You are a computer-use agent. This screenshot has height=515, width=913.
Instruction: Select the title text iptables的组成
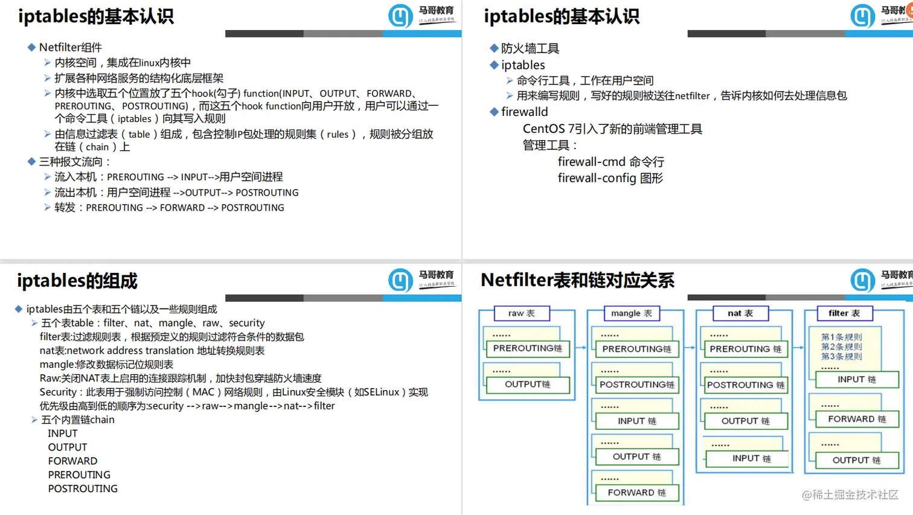pyautogui.click(x=77, y=281)
